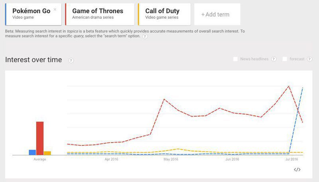Select the Game of Thrones term card
The height and width of the screenshot is (182, 319).
(x=99, y=14)
